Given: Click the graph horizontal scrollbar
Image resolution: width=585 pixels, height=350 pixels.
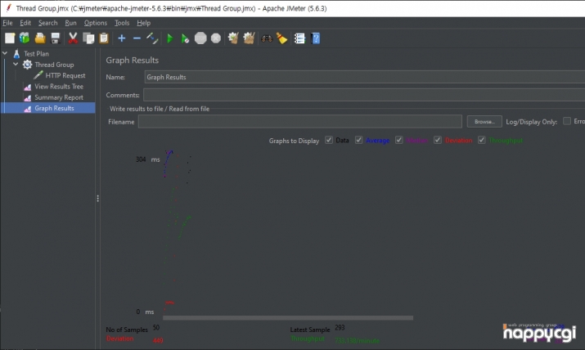Looking at the screenshot, I should tap(288, 318).
